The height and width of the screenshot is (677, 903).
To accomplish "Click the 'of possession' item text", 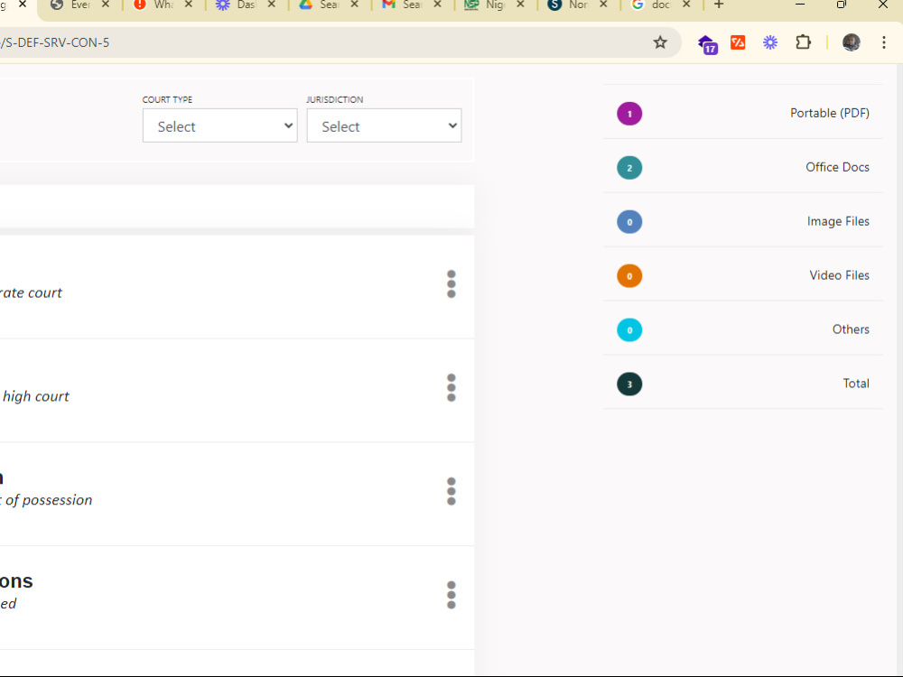I will [47, 500].
